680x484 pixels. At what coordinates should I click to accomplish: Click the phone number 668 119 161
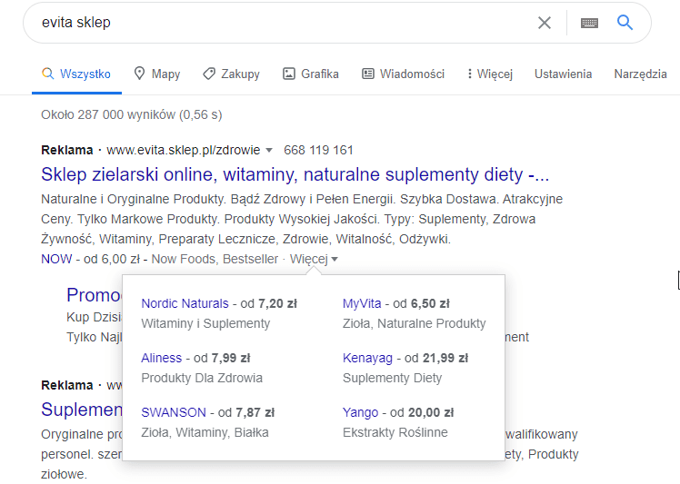tap(318, 151)
